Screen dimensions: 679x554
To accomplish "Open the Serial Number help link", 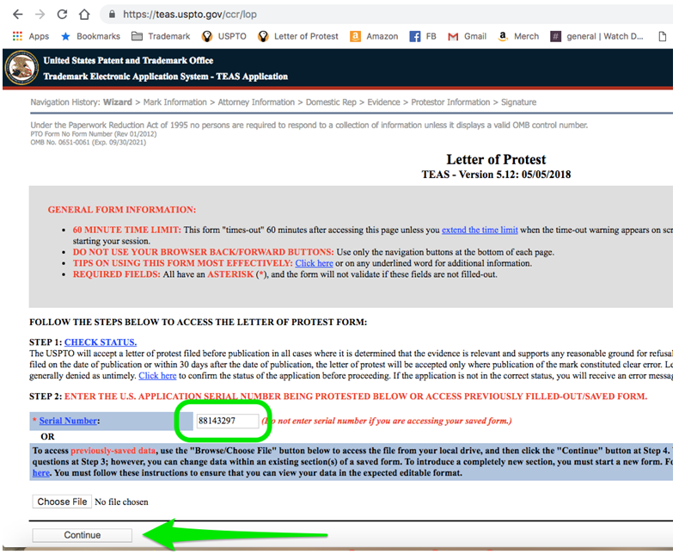I will point(68,421).
